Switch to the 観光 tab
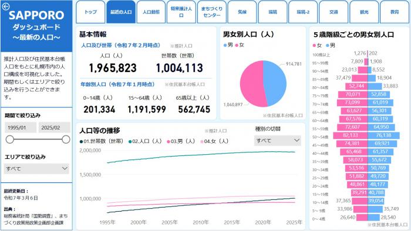The width and height of the screenshot is (411, 231). [x=364, y=12]
